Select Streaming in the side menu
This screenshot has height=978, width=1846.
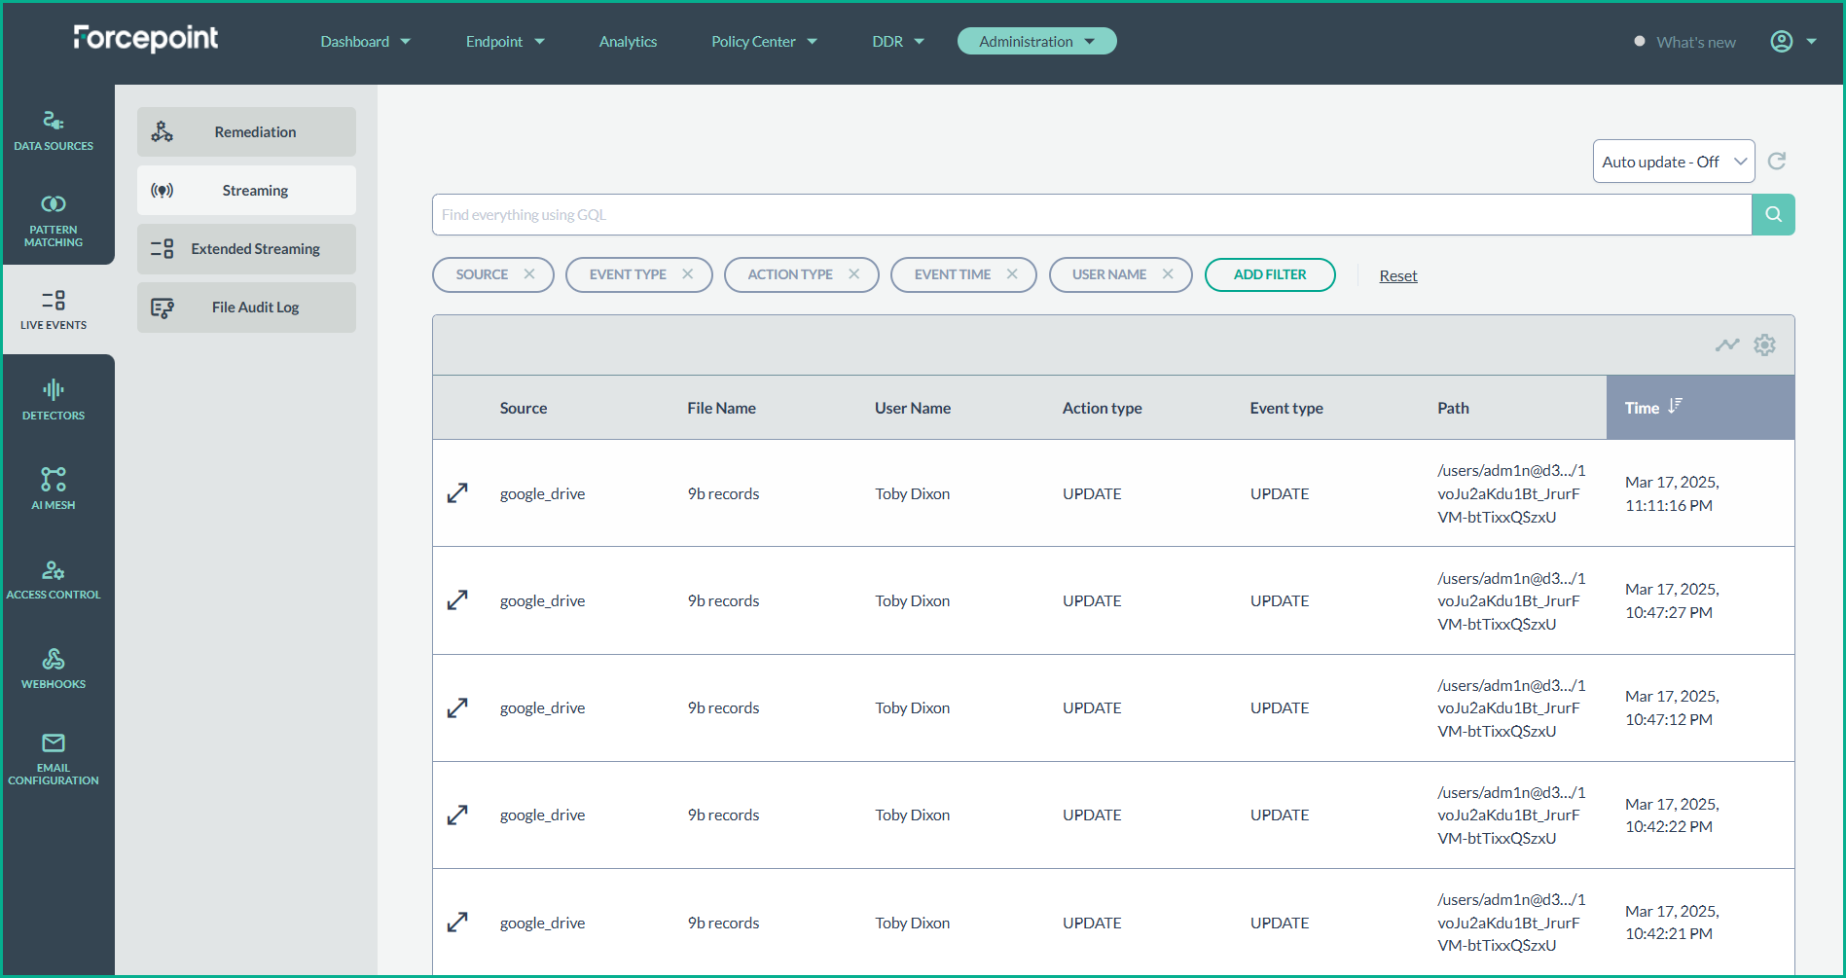click(x=246, y=191)
